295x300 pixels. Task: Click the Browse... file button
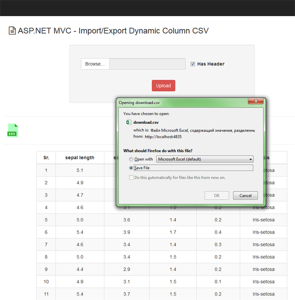(x=95, y=64)
